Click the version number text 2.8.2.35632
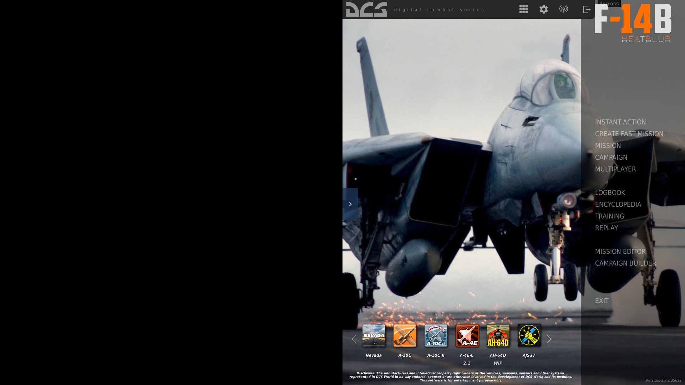 coord(663,380)
